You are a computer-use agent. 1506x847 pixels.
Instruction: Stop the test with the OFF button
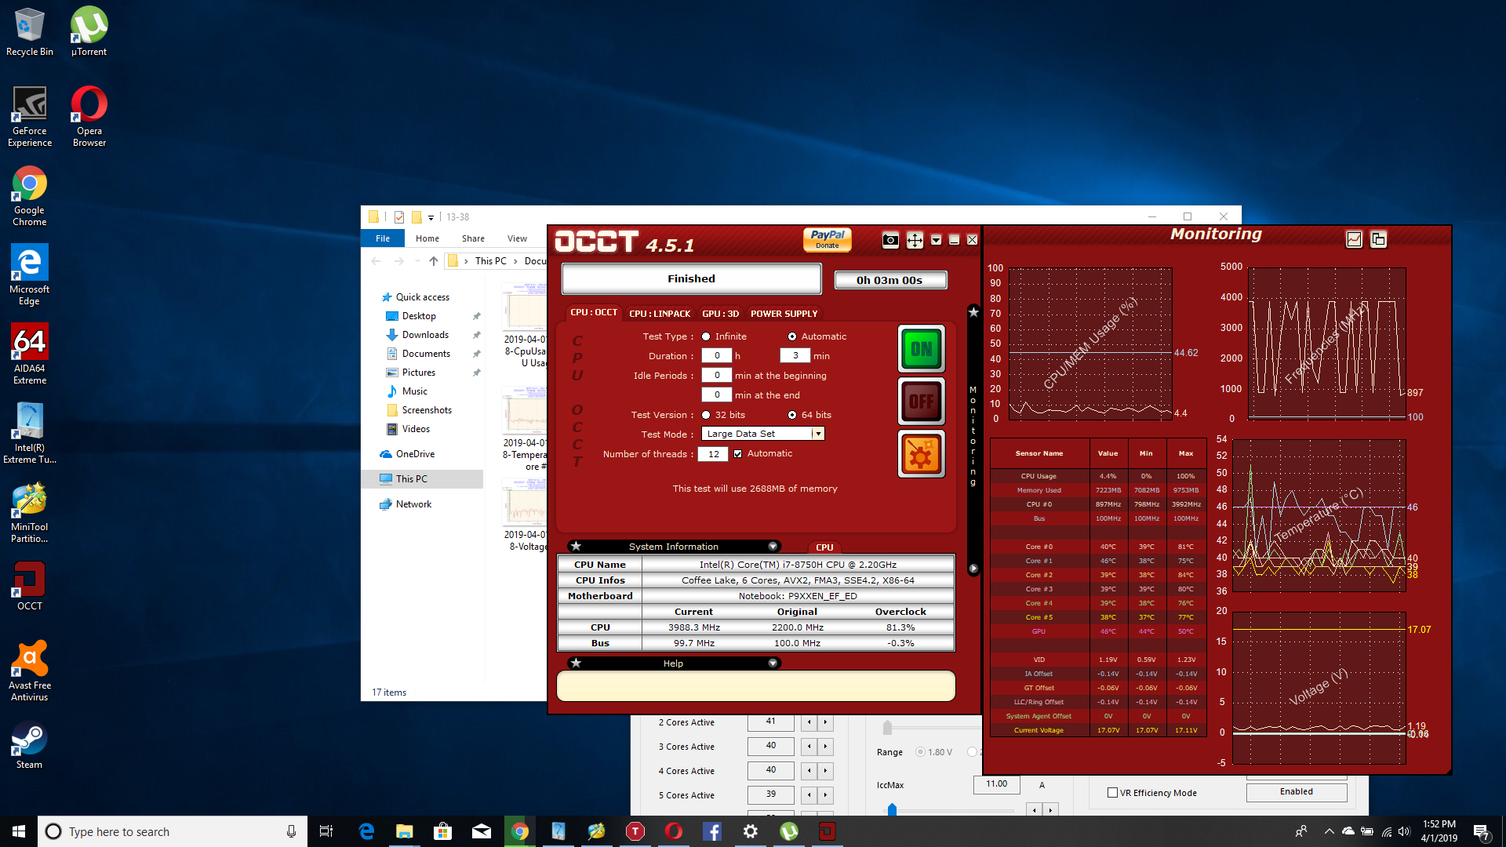(x=921, y=402)
